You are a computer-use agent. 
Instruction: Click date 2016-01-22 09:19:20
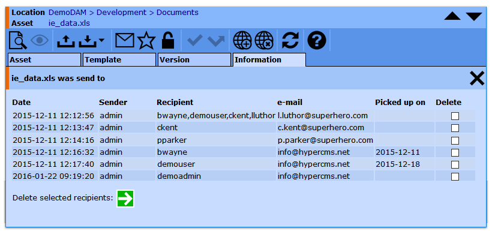click(53, 176)
